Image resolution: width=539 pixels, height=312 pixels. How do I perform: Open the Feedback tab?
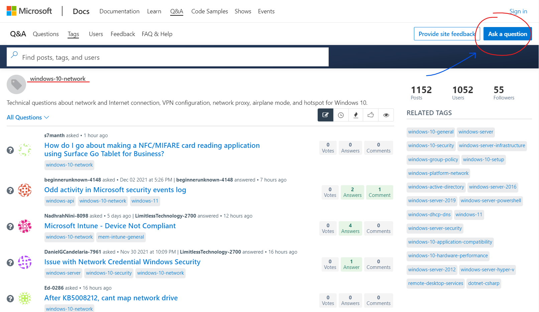coord(123,34)
